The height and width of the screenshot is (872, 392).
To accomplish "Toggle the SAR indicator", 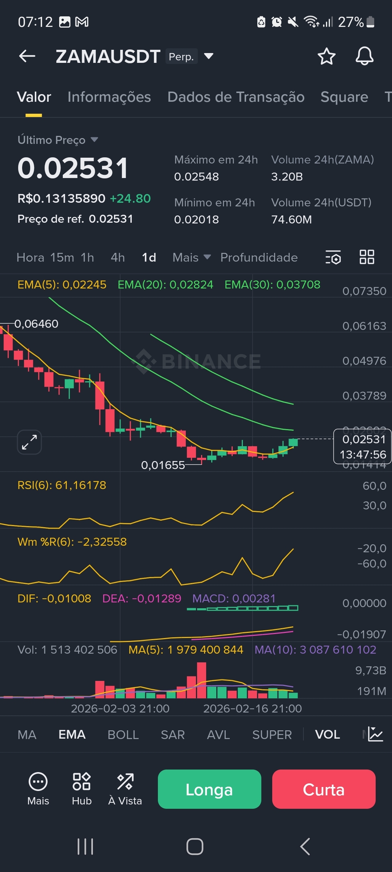I will tap(173, 735).
